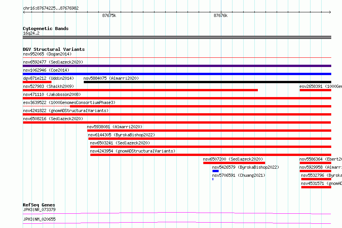Image resolution: width=342 pixels, height=228 pixels.
Task: Click the RefSeq Genes track title
Action: [x=39, y=205]
